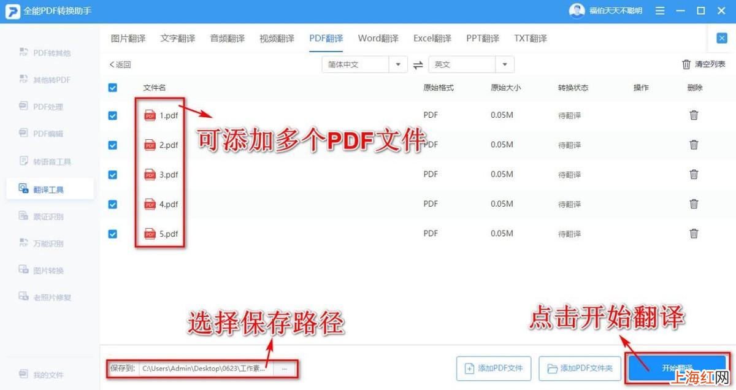Toggle the select-all checkbox in header
The height and width of the screenshot is (390, 736).
point(112,88)
